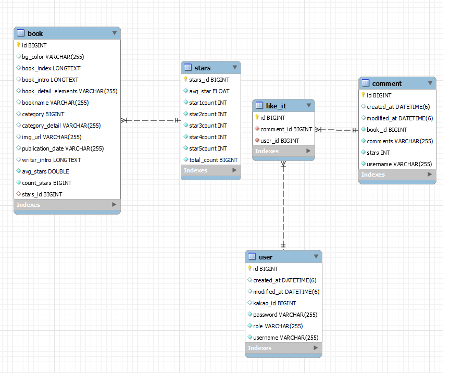Select relationship line between book and stars

tap(151, 120)
